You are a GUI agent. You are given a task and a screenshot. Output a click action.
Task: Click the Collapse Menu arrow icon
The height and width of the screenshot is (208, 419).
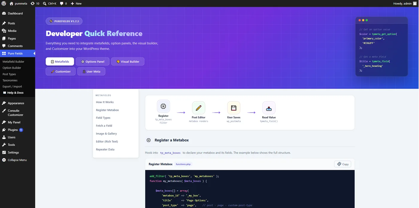[4, 160]
